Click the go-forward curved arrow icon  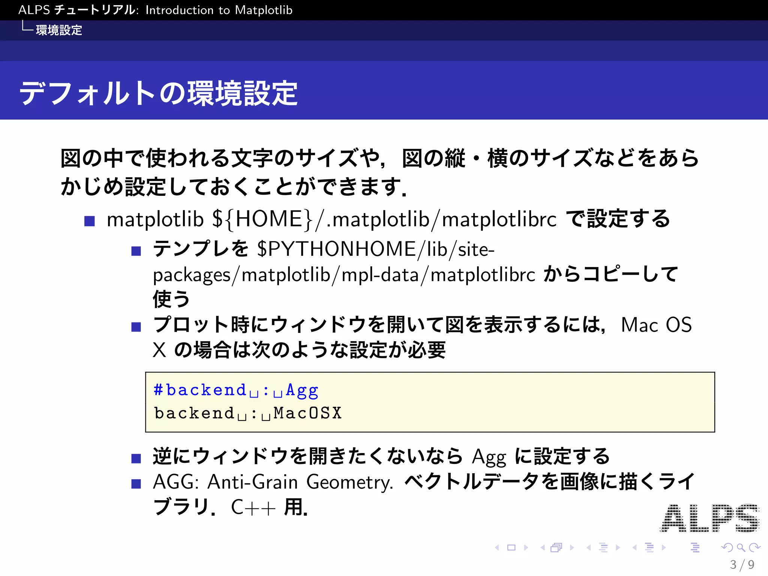754,547
